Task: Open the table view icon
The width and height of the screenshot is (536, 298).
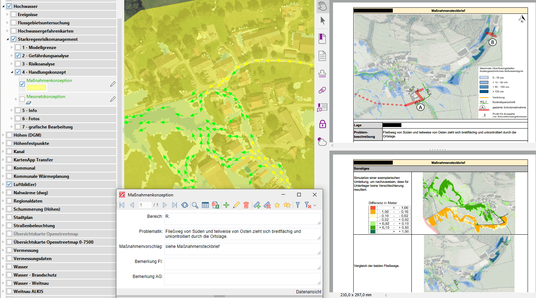Action: coord(205,205)
